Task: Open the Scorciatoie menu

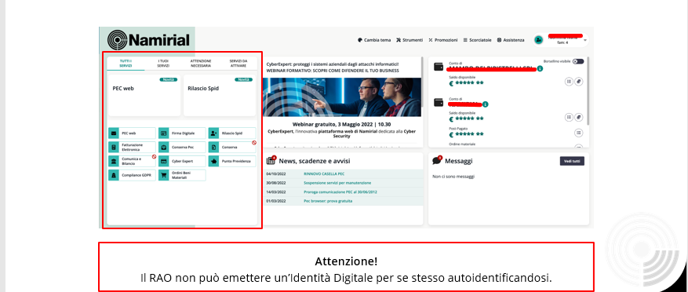Action: point(478,40)
